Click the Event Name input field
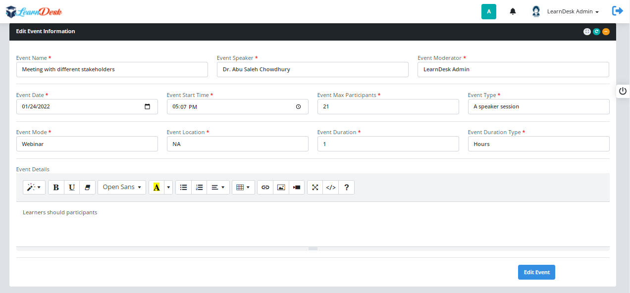This screenshot has width=630, height=293. click(x=112, y=69)
